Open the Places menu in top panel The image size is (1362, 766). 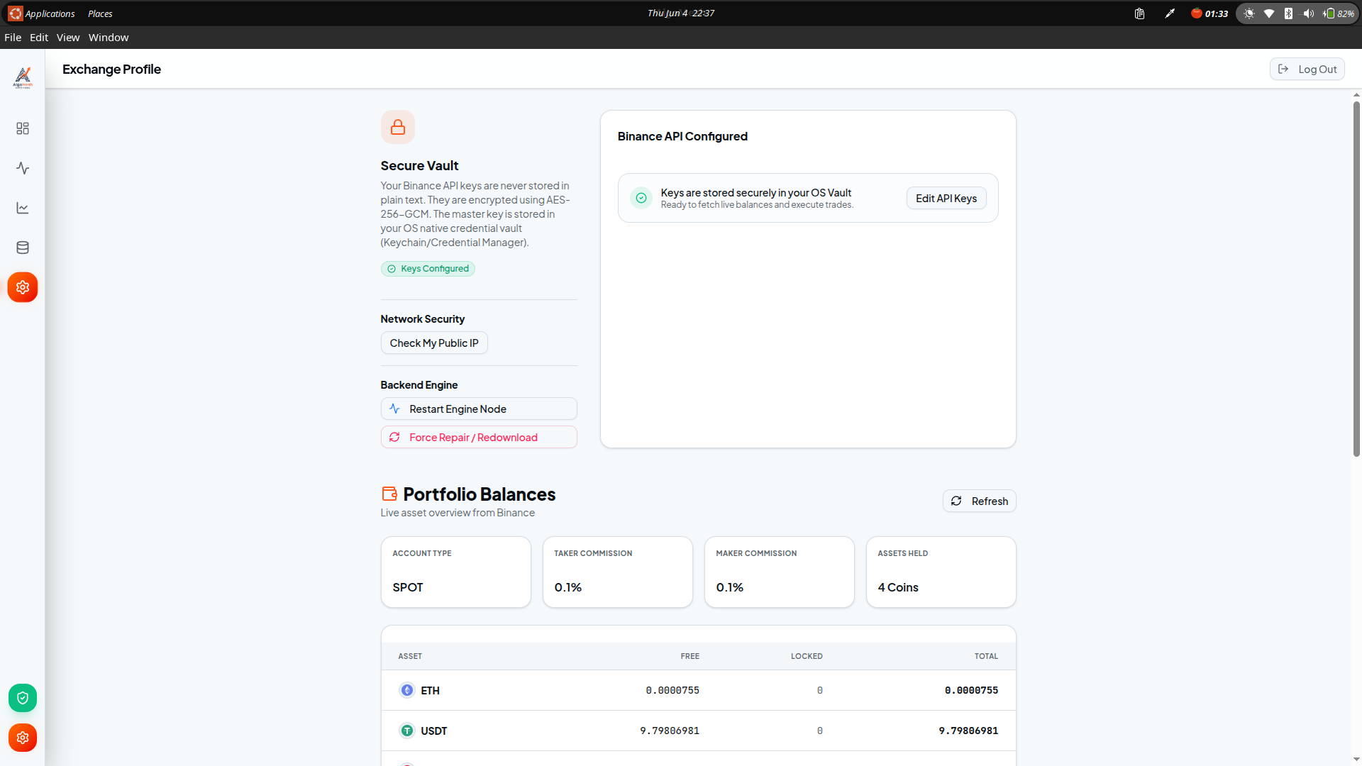pyautogui.click(x=100, y=13)
